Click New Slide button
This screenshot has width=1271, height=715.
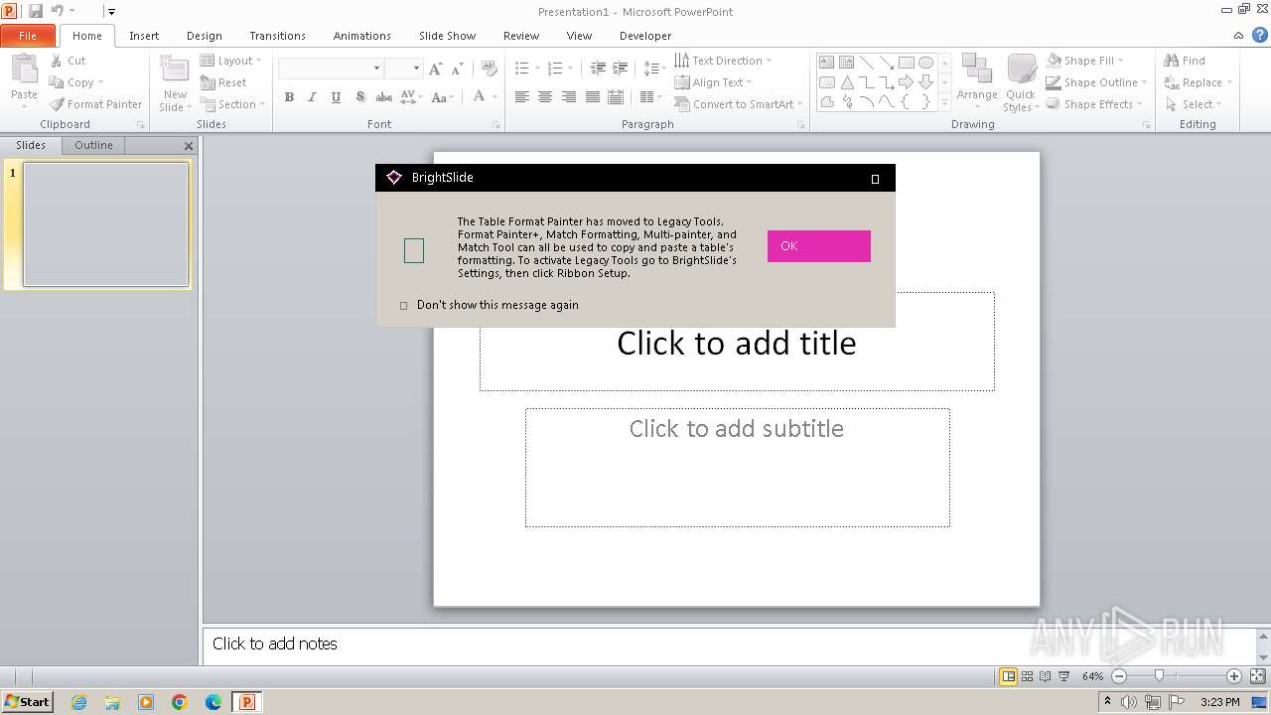click(x=175, y=82)
